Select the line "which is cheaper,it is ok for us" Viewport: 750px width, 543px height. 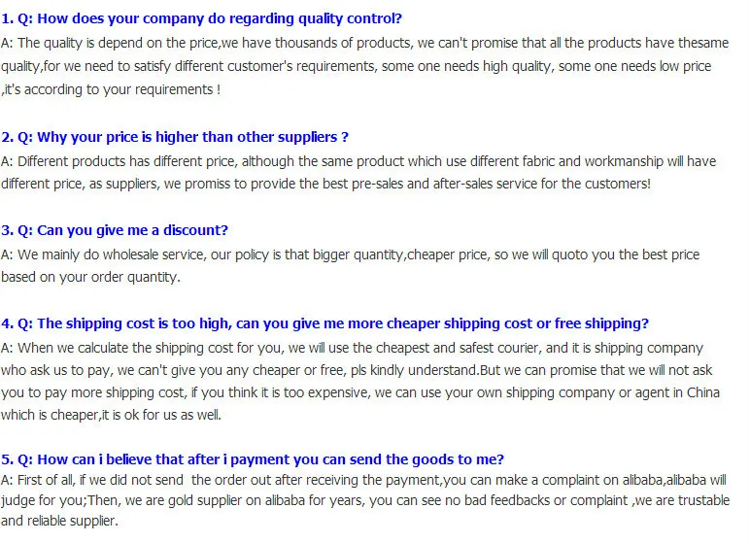111,415
